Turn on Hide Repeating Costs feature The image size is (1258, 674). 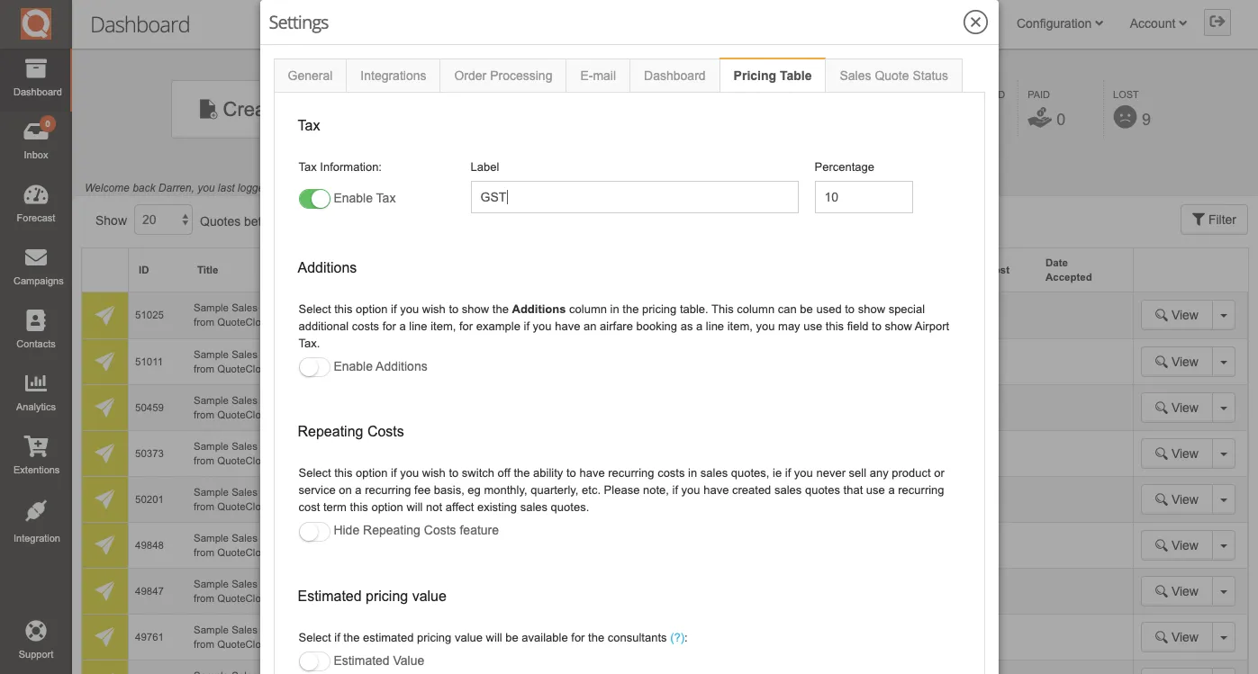pos(314,532)
